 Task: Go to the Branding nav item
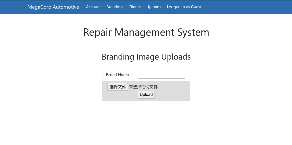coord(114,7)
